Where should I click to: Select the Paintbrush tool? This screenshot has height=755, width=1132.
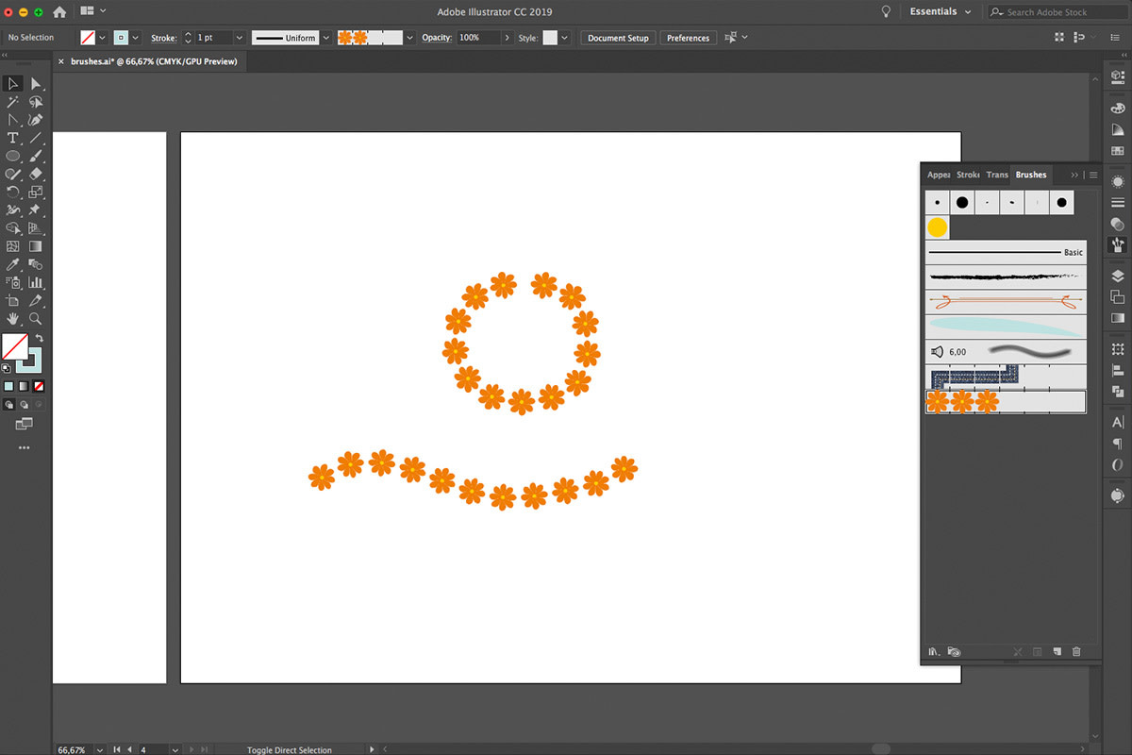tap(36, 156)
